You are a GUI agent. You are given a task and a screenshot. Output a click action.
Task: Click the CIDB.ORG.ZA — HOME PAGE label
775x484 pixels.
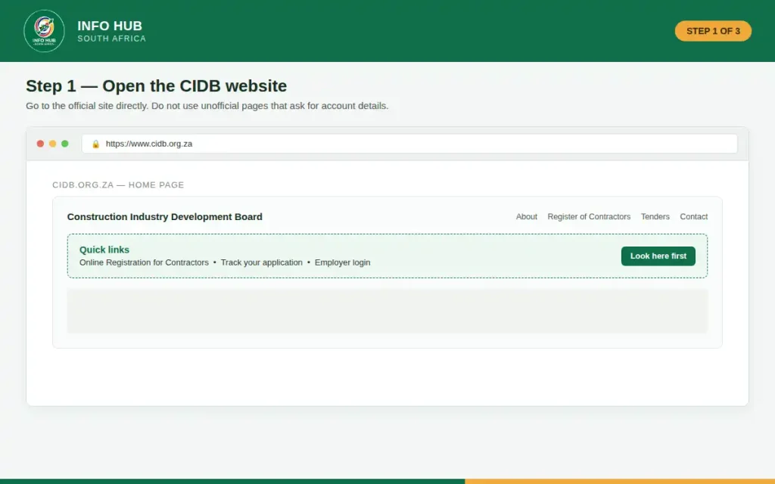tap(118, 185)
